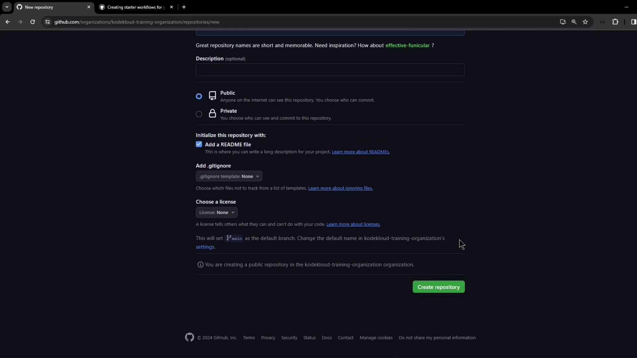Use suggested name effective-funicular
The width and height of the screenshot is (637, 358).
(407, 45)
